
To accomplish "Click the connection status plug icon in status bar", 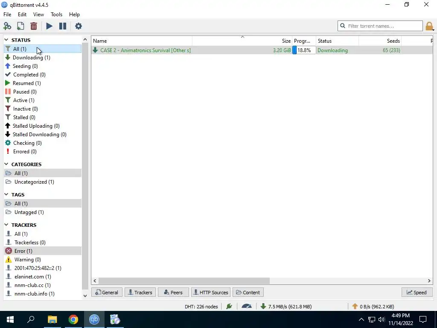I will pos(229,306).
